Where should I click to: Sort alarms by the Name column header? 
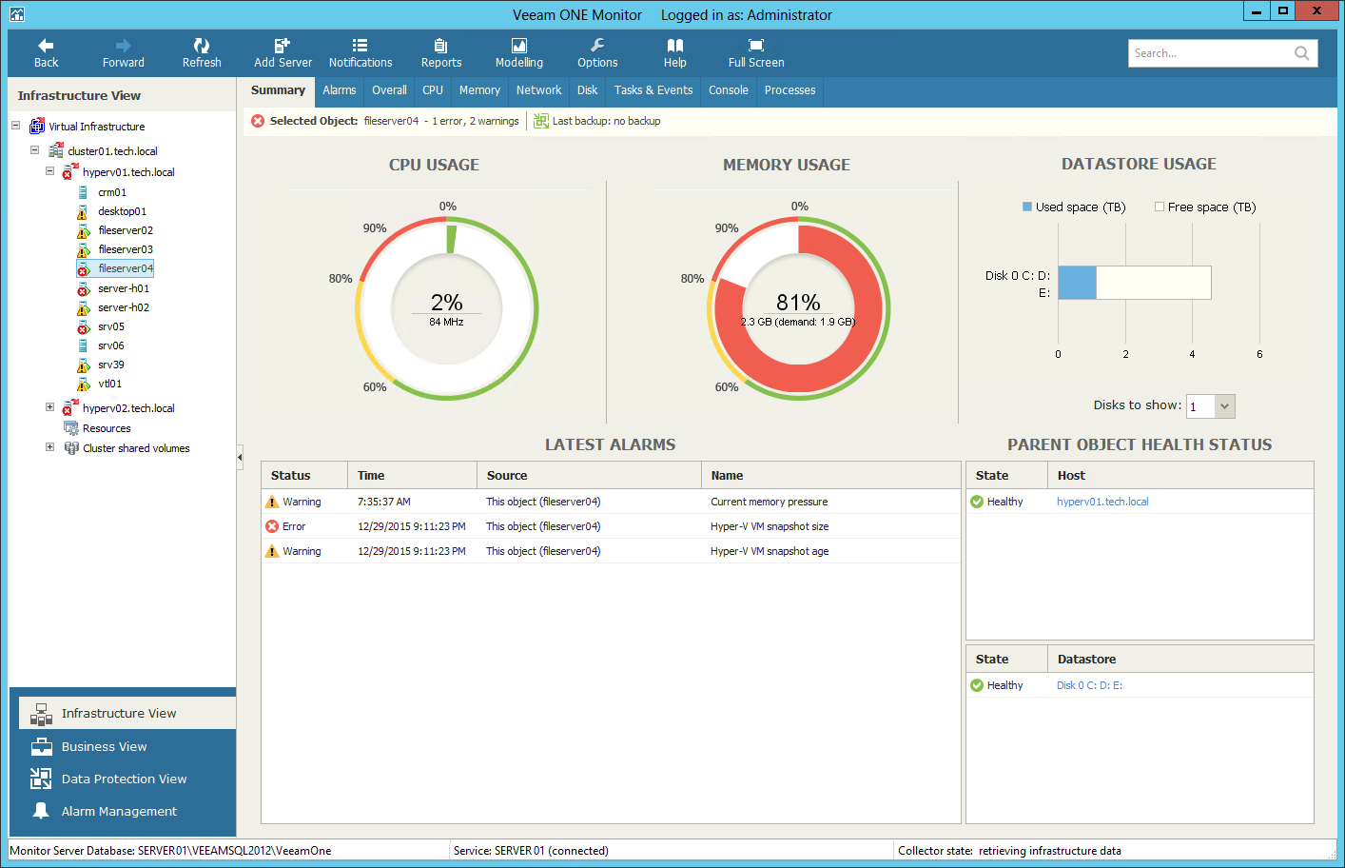[x=831, y=475]
